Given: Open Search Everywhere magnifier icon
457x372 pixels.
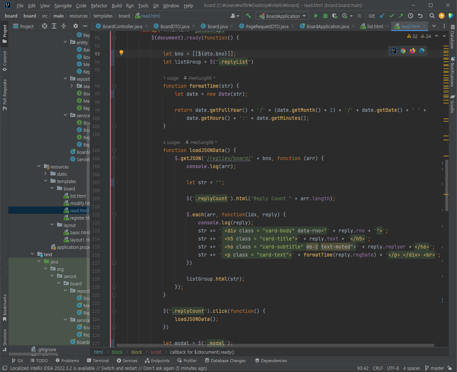Looking at the screenshot, I should (x=432, y=16).
